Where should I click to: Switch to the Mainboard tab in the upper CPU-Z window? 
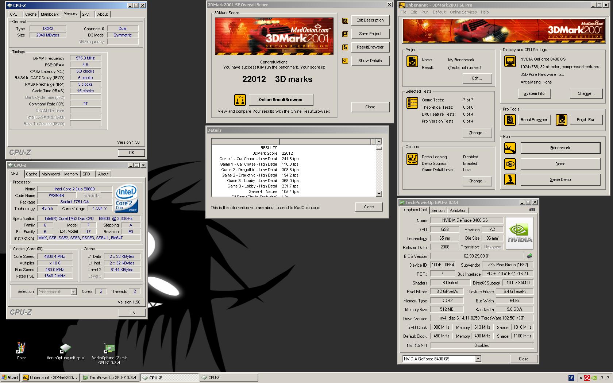50,14
